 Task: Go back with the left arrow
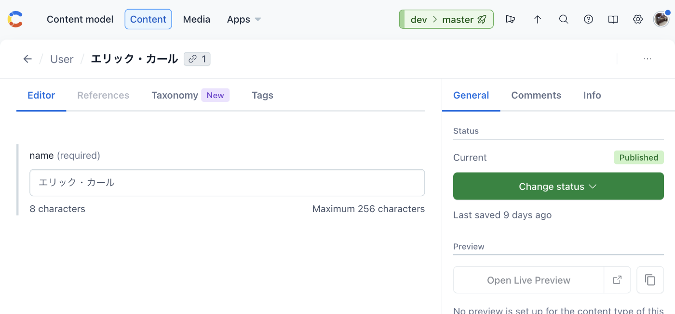click(x=27, y=59)
